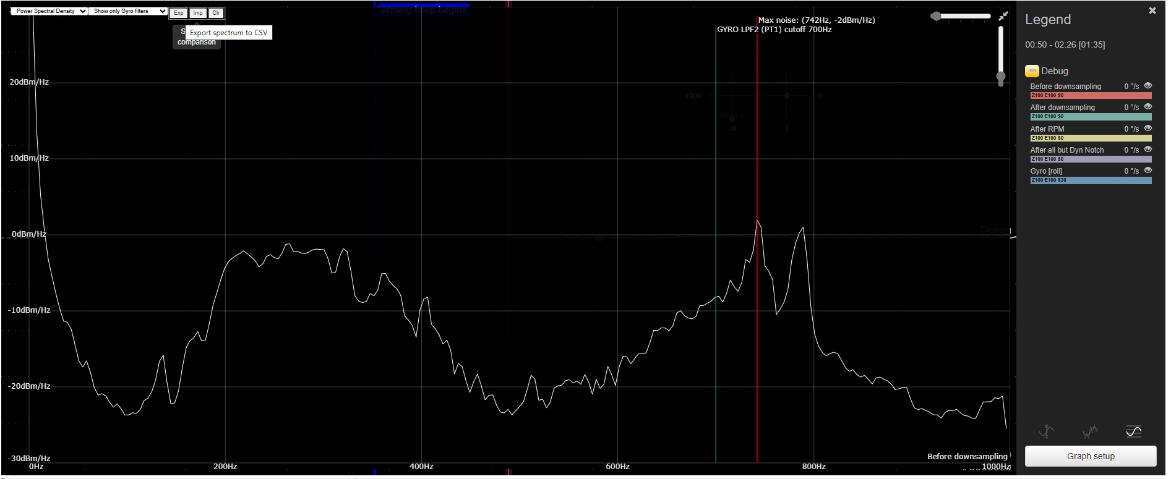Click the minimize spectrum analyser arrows icon

tap(1003, 16)
